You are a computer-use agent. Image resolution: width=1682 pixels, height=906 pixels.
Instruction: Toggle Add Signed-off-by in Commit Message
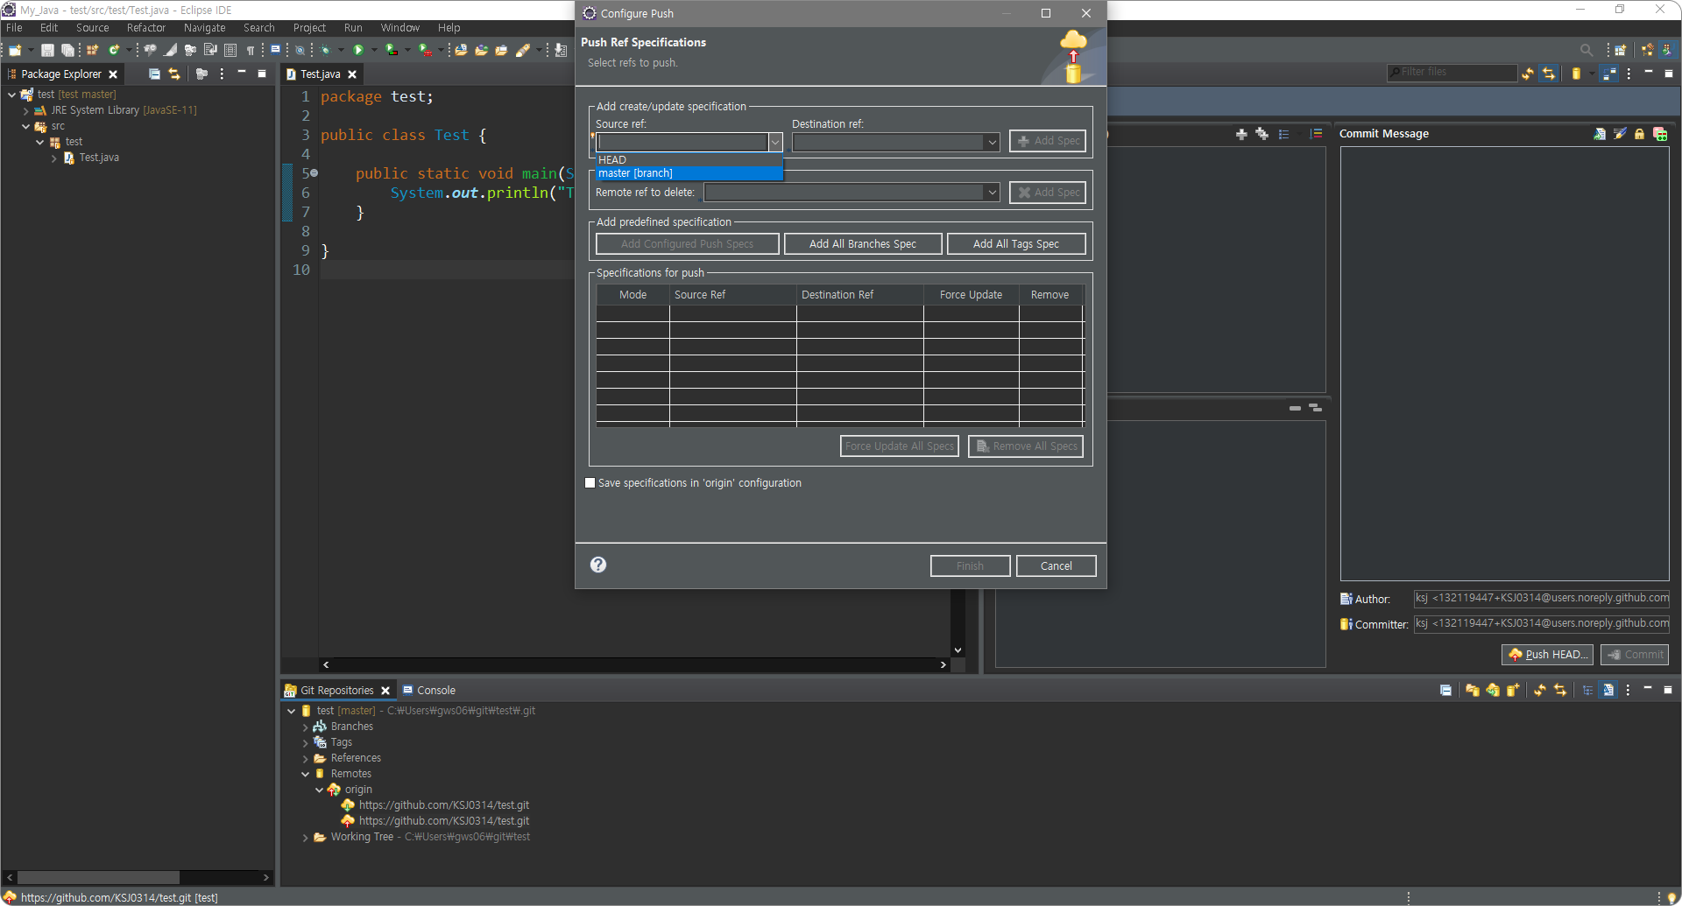1620,134
